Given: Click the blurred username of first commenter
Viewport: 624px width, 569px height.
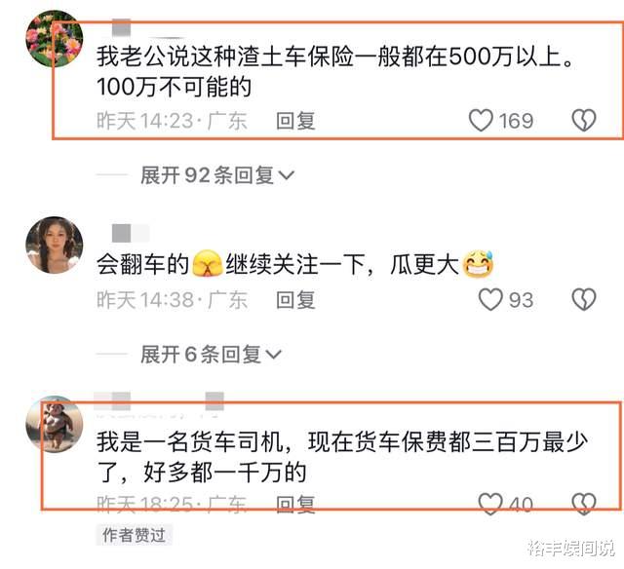Looking at the screenshot, I should coord(122,27).
